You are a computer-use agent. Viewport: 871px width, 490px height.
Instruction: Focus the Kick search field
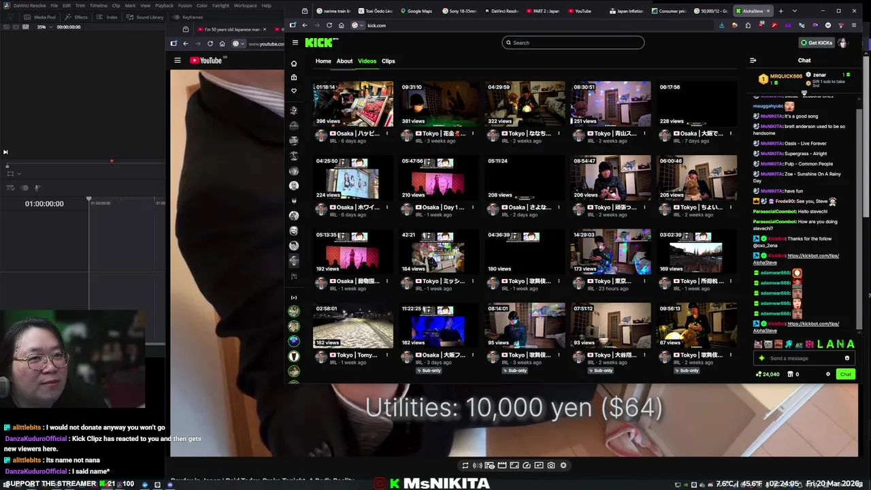[x=573, y=43]
